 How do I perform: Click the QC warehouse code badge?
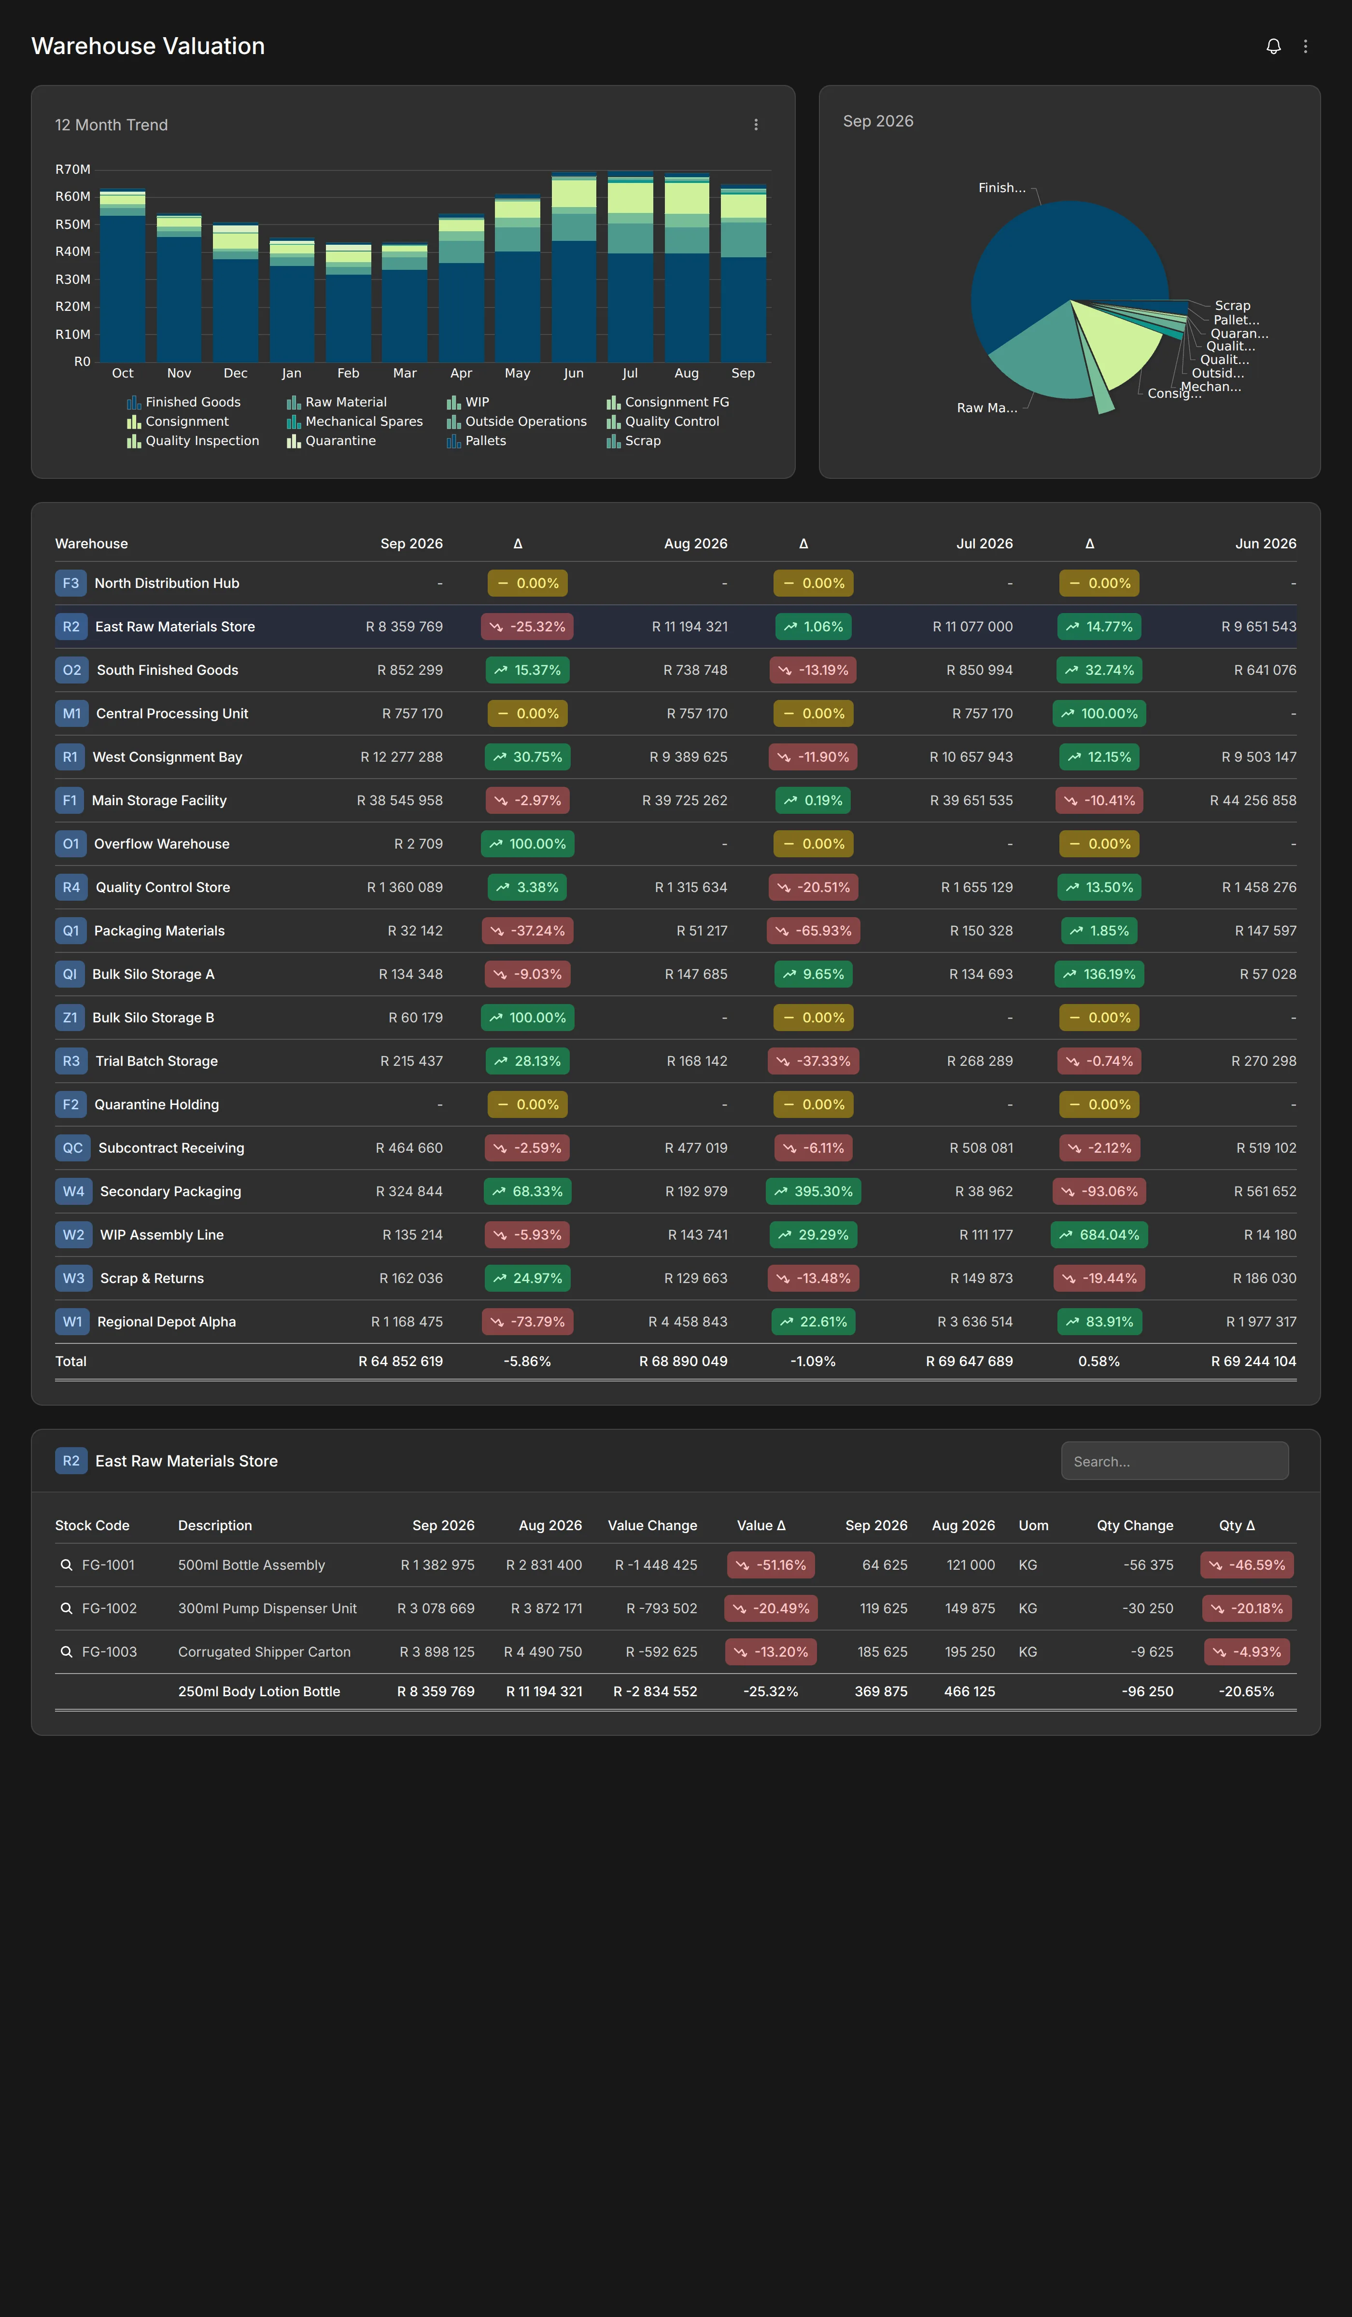[72, 1147]
